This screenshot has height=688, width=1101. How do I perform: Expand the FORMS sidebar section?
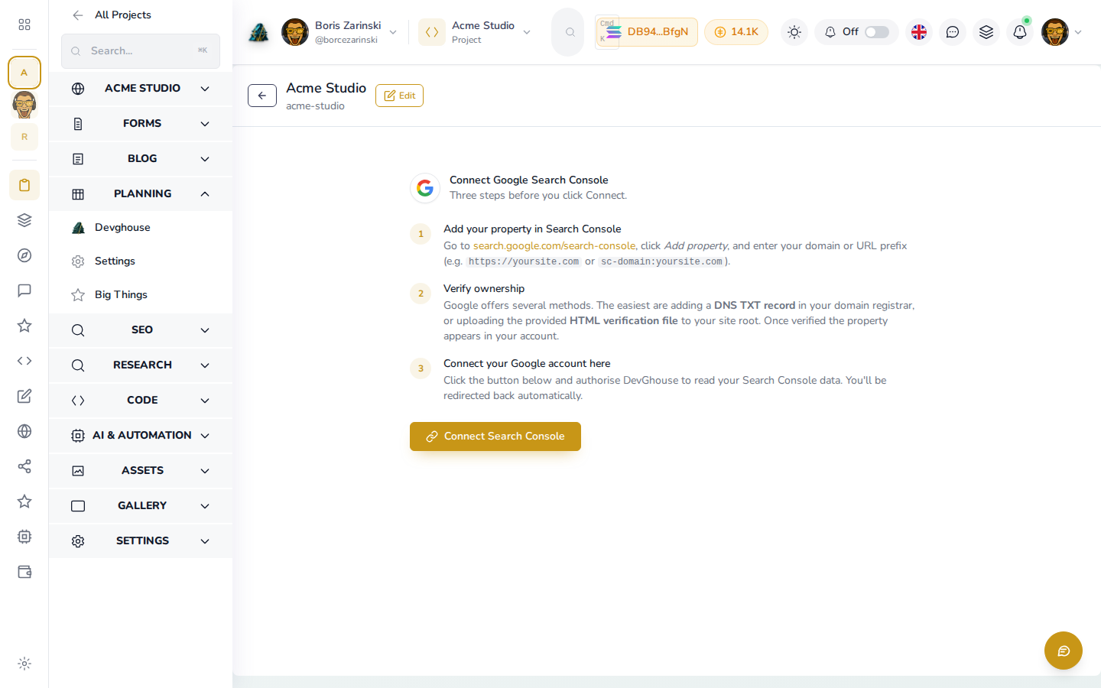tap(141, 124)
